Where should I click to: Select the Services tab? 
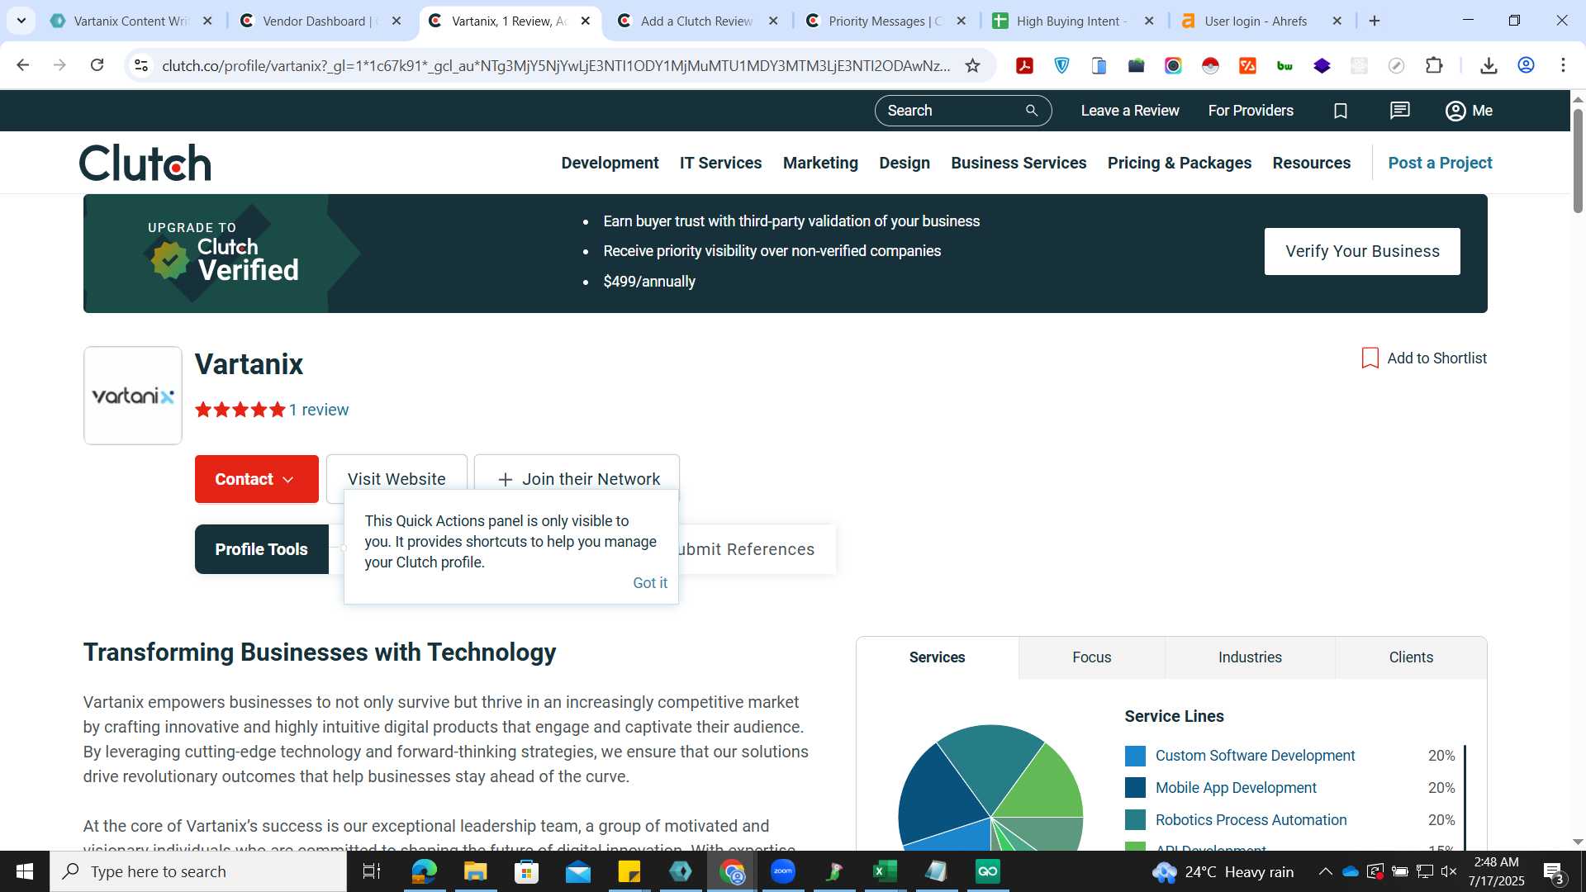(x=937, y=657)
